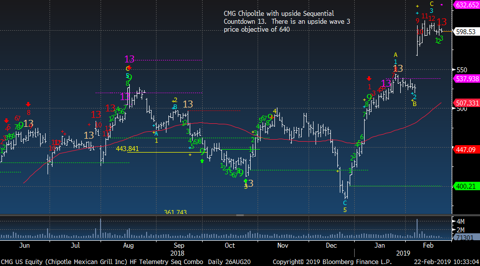
Task: Click the Sep month label on the time axis
Action: pos(179,246)
